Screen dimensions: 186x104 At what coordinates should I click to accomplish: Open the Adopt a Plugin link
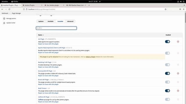click(x=90, y=57)
